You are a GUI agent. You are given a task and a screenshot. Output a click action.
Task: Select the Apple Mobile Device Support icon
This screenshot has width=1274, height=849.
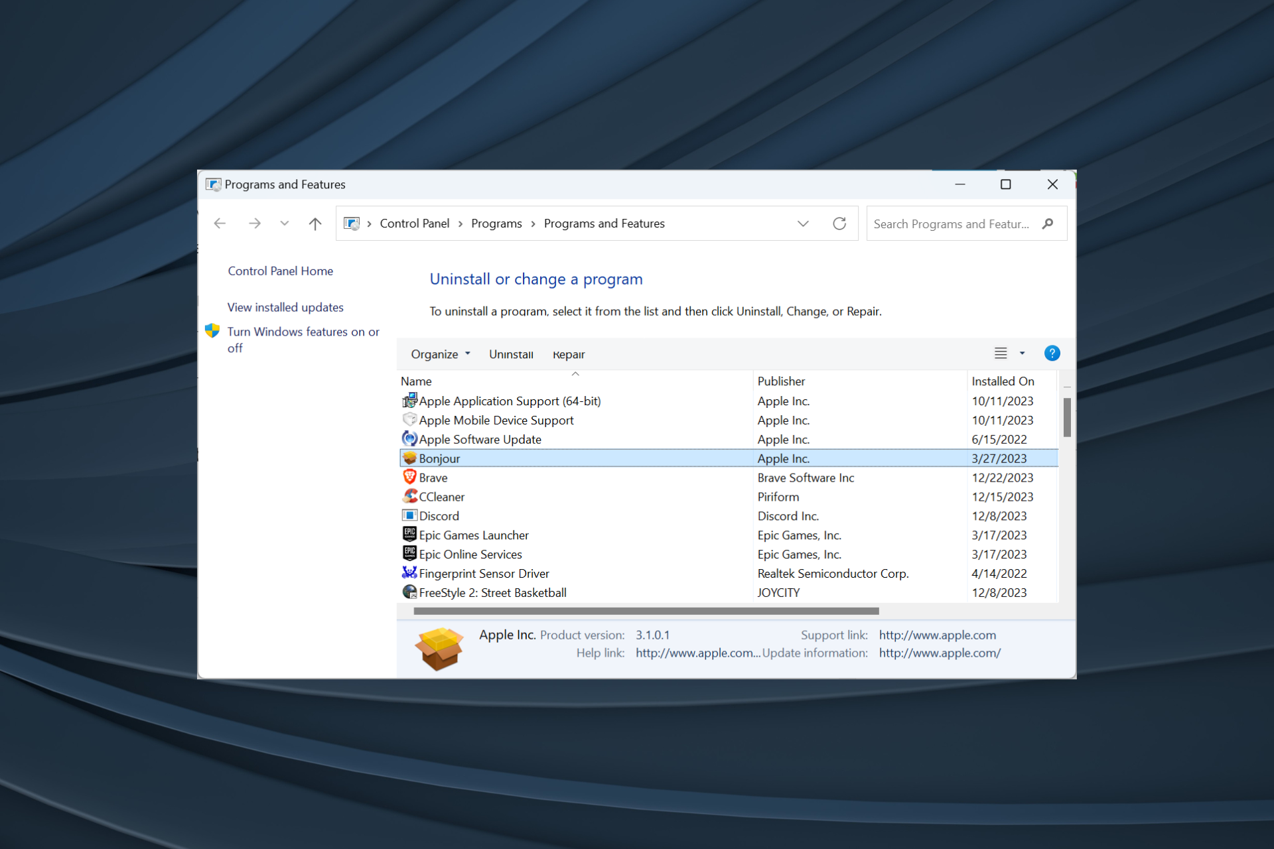[409, 419]
